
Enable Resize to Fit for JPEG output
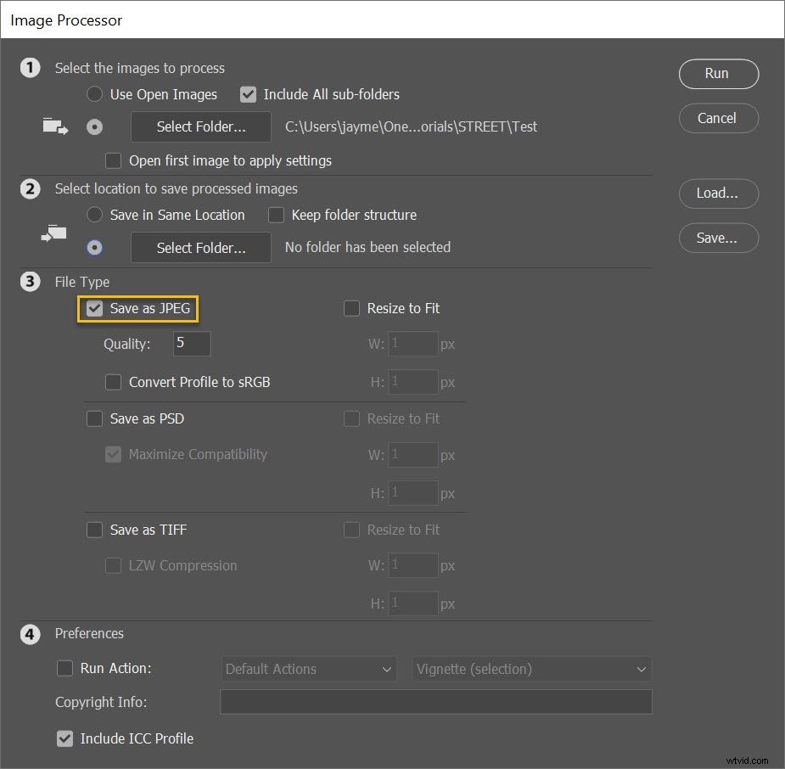coord(351,308)
